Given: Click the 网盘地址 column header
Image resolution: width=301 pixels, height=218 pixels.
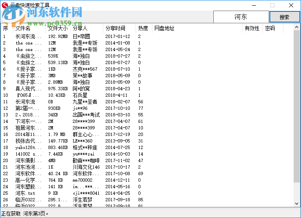Looking at the screenshot, I should [197, 28].
